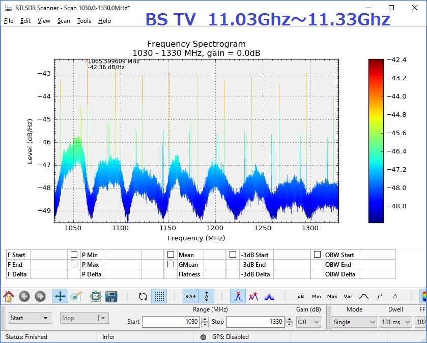
Task: Toggle the grid display icon
Action: (159, 296)
